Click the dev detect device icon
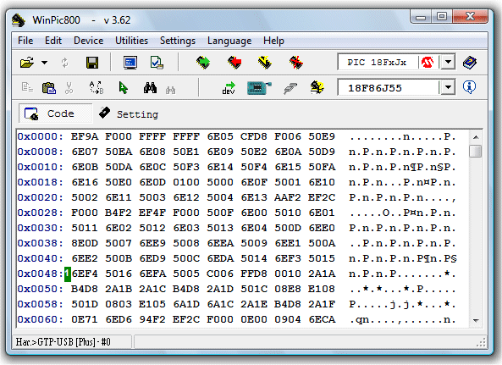Viewport: 502px width, 365px height. pyautogui.click(x=229, y=88)
